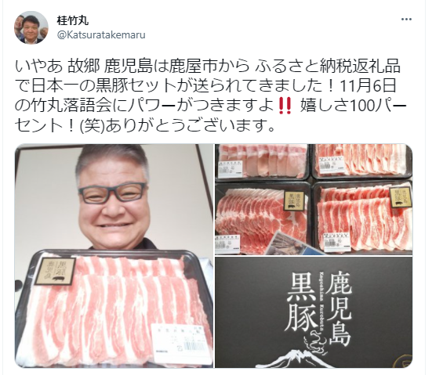Viewport: 432px width, 375px height.
Task: Click the red double exclamation emoji
Action: click(x=285, y=106)
